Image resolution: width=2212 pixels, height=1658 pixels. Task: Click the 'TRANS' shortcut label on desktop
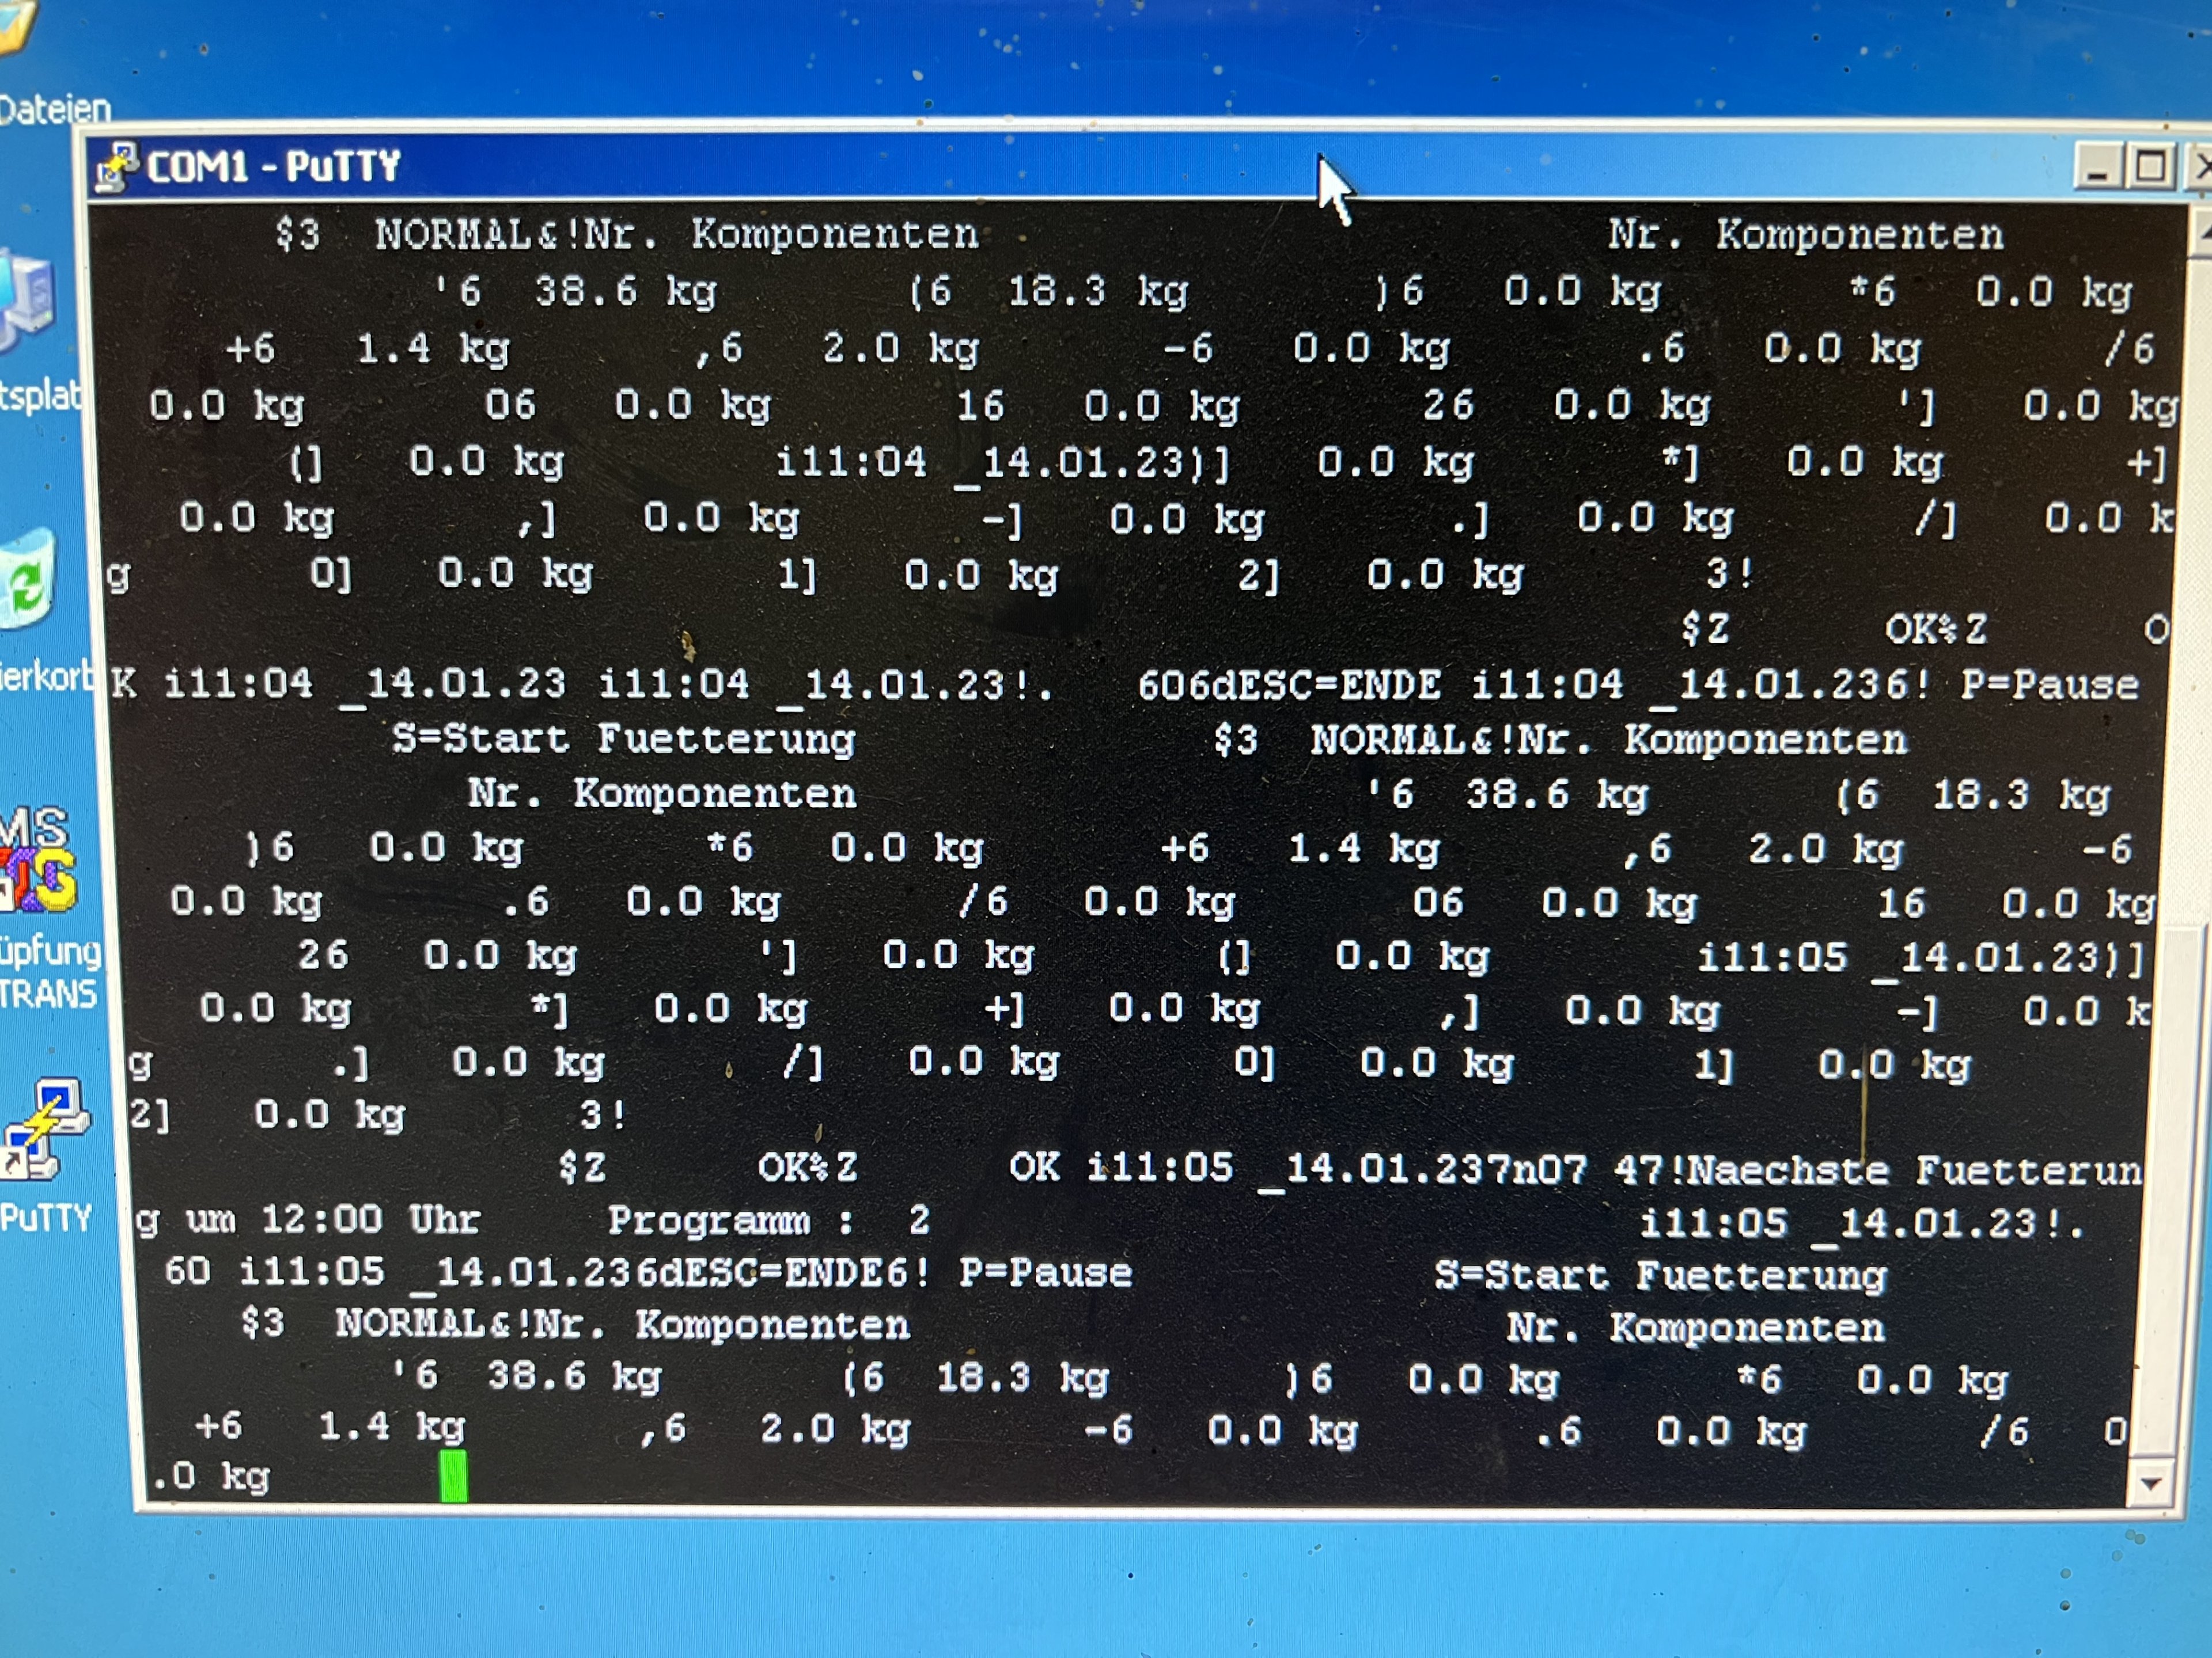pyautogui.click(x=48, y=994)
